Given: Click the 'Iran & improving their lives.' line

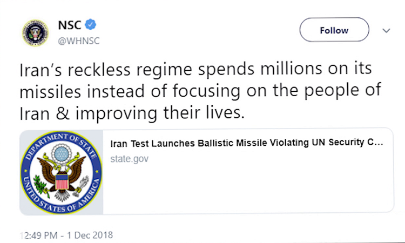Looking at the screenshot, I should [x=132, y=113].
